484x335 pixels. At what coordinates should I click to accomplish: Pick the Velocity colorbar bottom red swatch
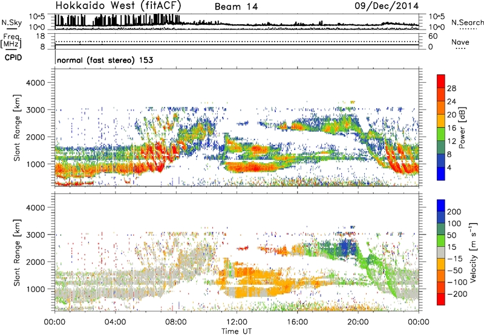point(441,299)
